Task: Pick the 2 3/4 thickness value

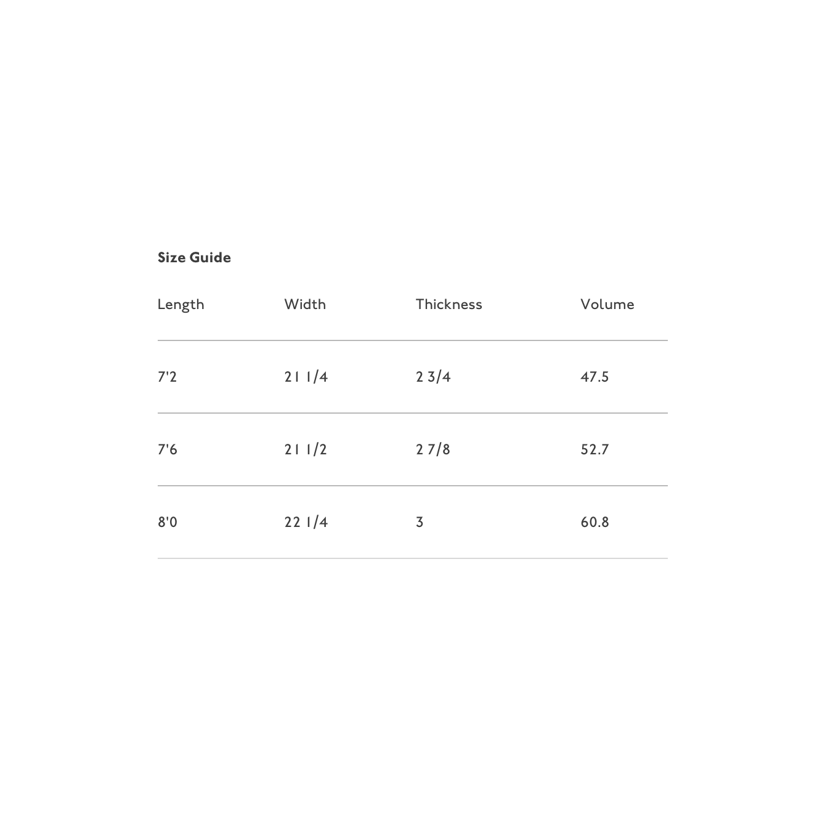Action: click(x=433, y=377)
